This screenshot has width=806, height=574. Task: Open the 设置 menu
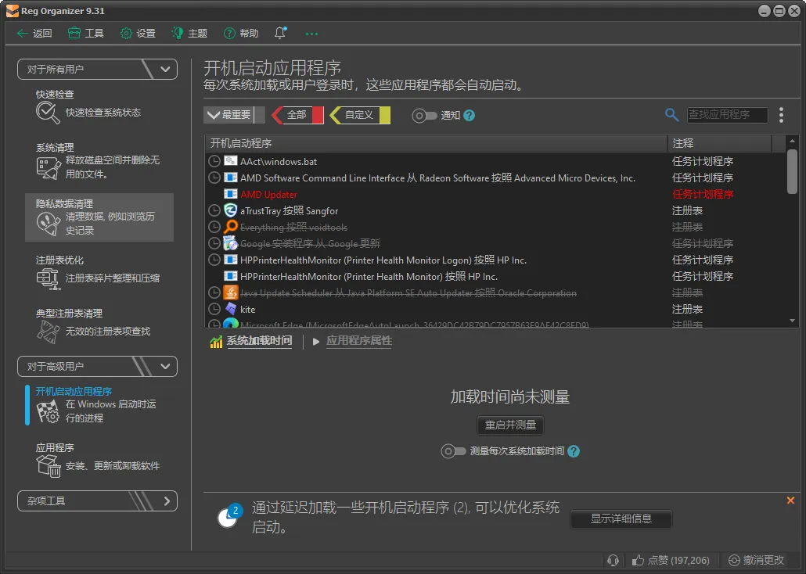pos(138,34)
